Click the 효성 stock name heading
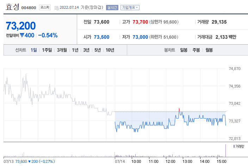The height and width of the screenshot is (166, 248). 12,7
